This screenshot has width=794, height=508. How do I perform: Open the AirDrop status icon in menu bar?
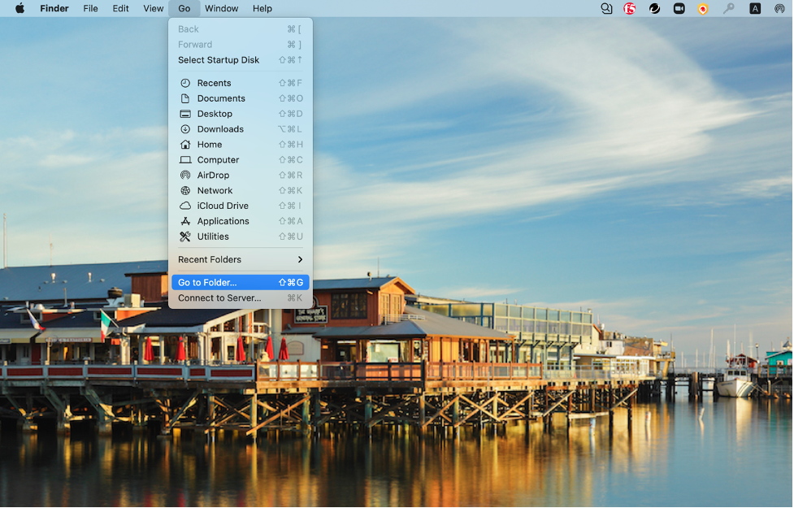(779, 8)
